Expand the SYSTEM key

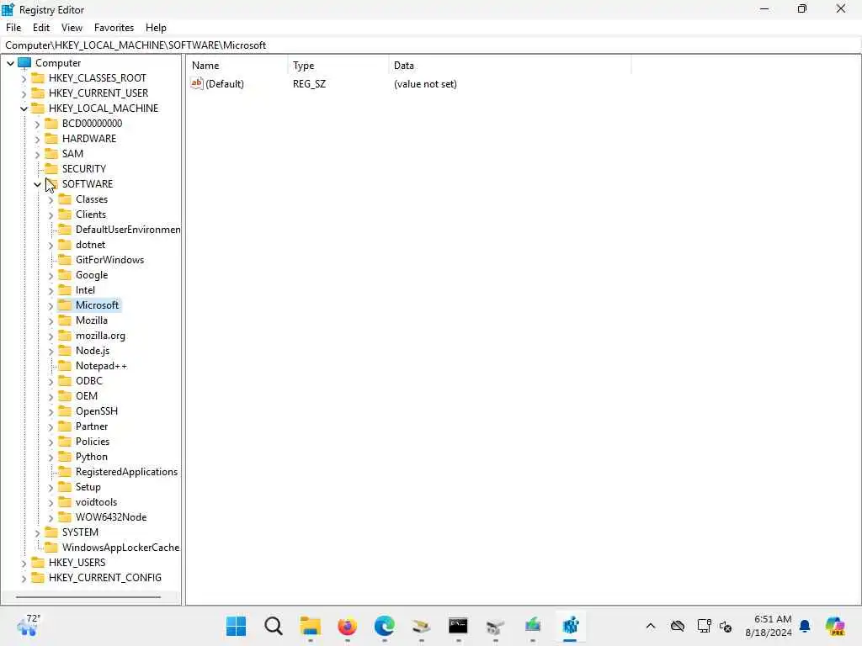37,532
